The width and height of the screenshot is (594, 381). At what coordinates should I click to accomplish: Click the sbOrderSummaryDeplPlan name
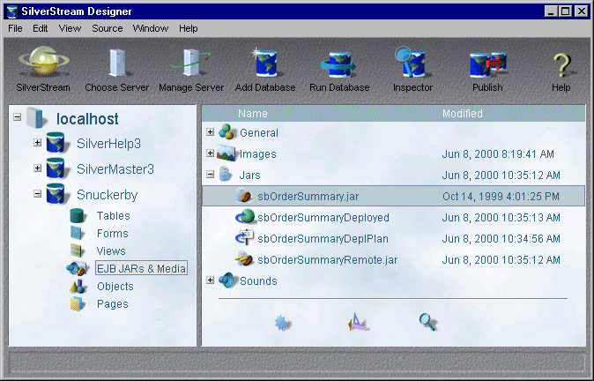(323, 238)
